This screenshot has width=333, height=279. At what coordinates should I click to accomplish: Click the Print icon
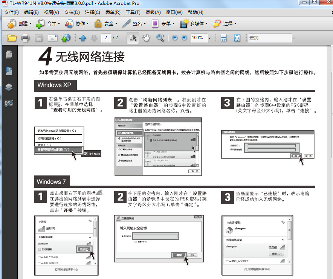[25, 38]
